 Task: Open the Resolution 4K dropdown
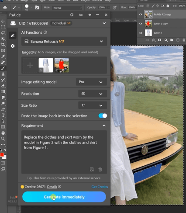pyautogui.click(x=93, y=94)
